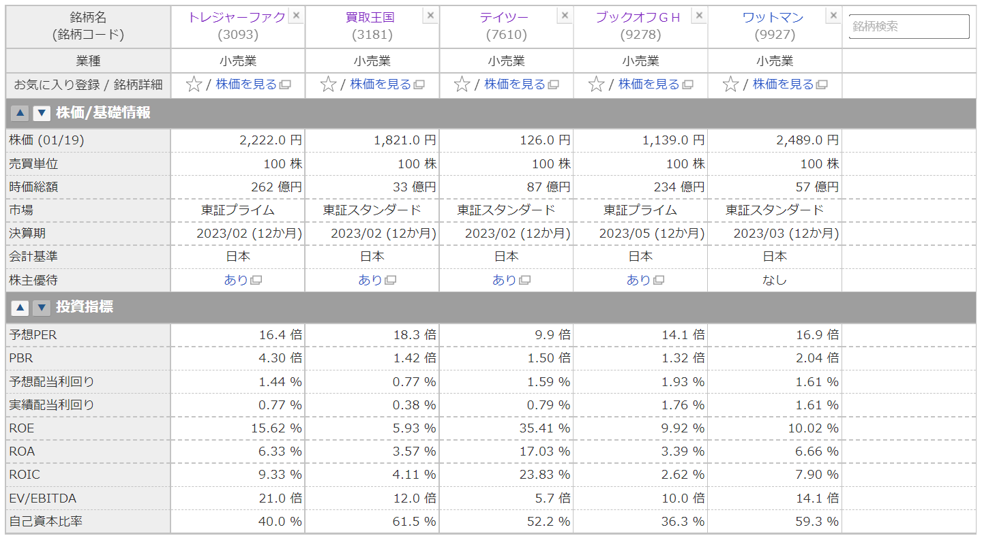Click the 市場 row label
The height and width of the screenshot is (538, 982).
tap(21, 210)
